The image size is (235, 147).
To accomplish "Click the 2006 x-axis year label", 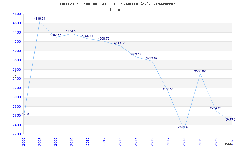I will point(23,141).
